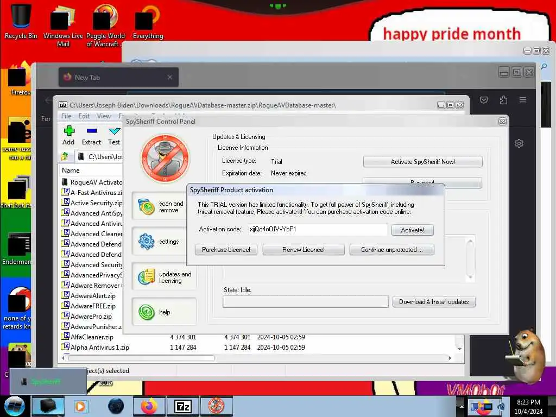Viewport: 556px width, 417px height.
Task: Click the 7-Zip Add toolbar icon
Action: (x=68, y=135)
